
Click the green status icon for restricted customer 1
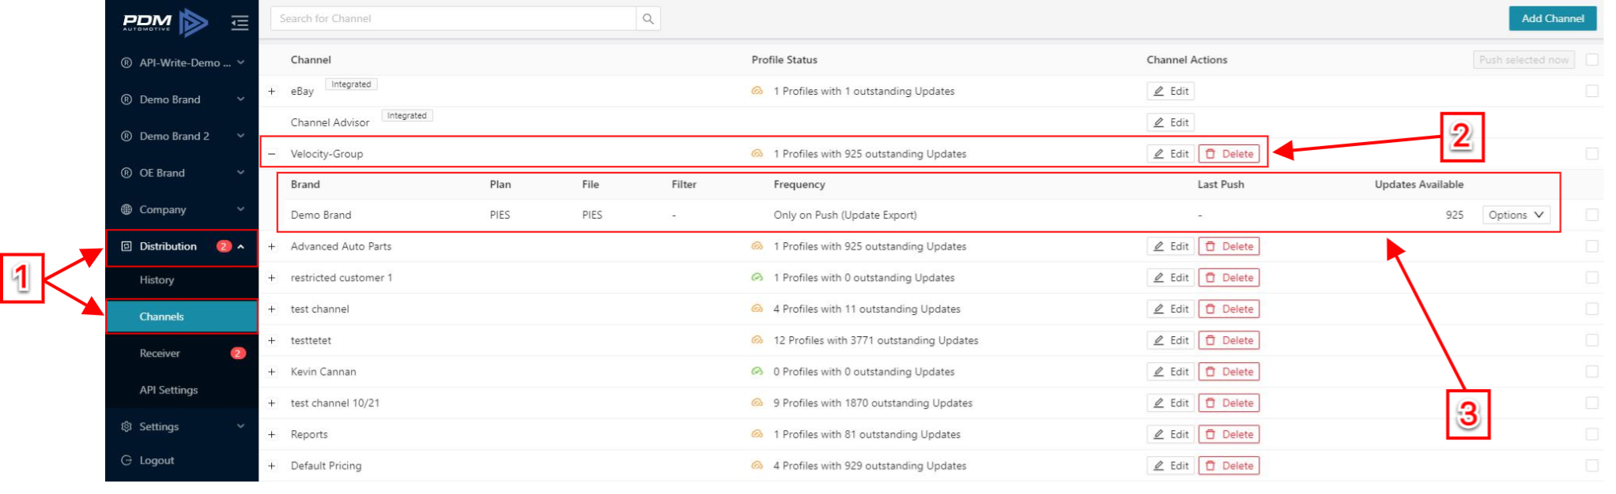pyautogui.click(x=757, y=277)
